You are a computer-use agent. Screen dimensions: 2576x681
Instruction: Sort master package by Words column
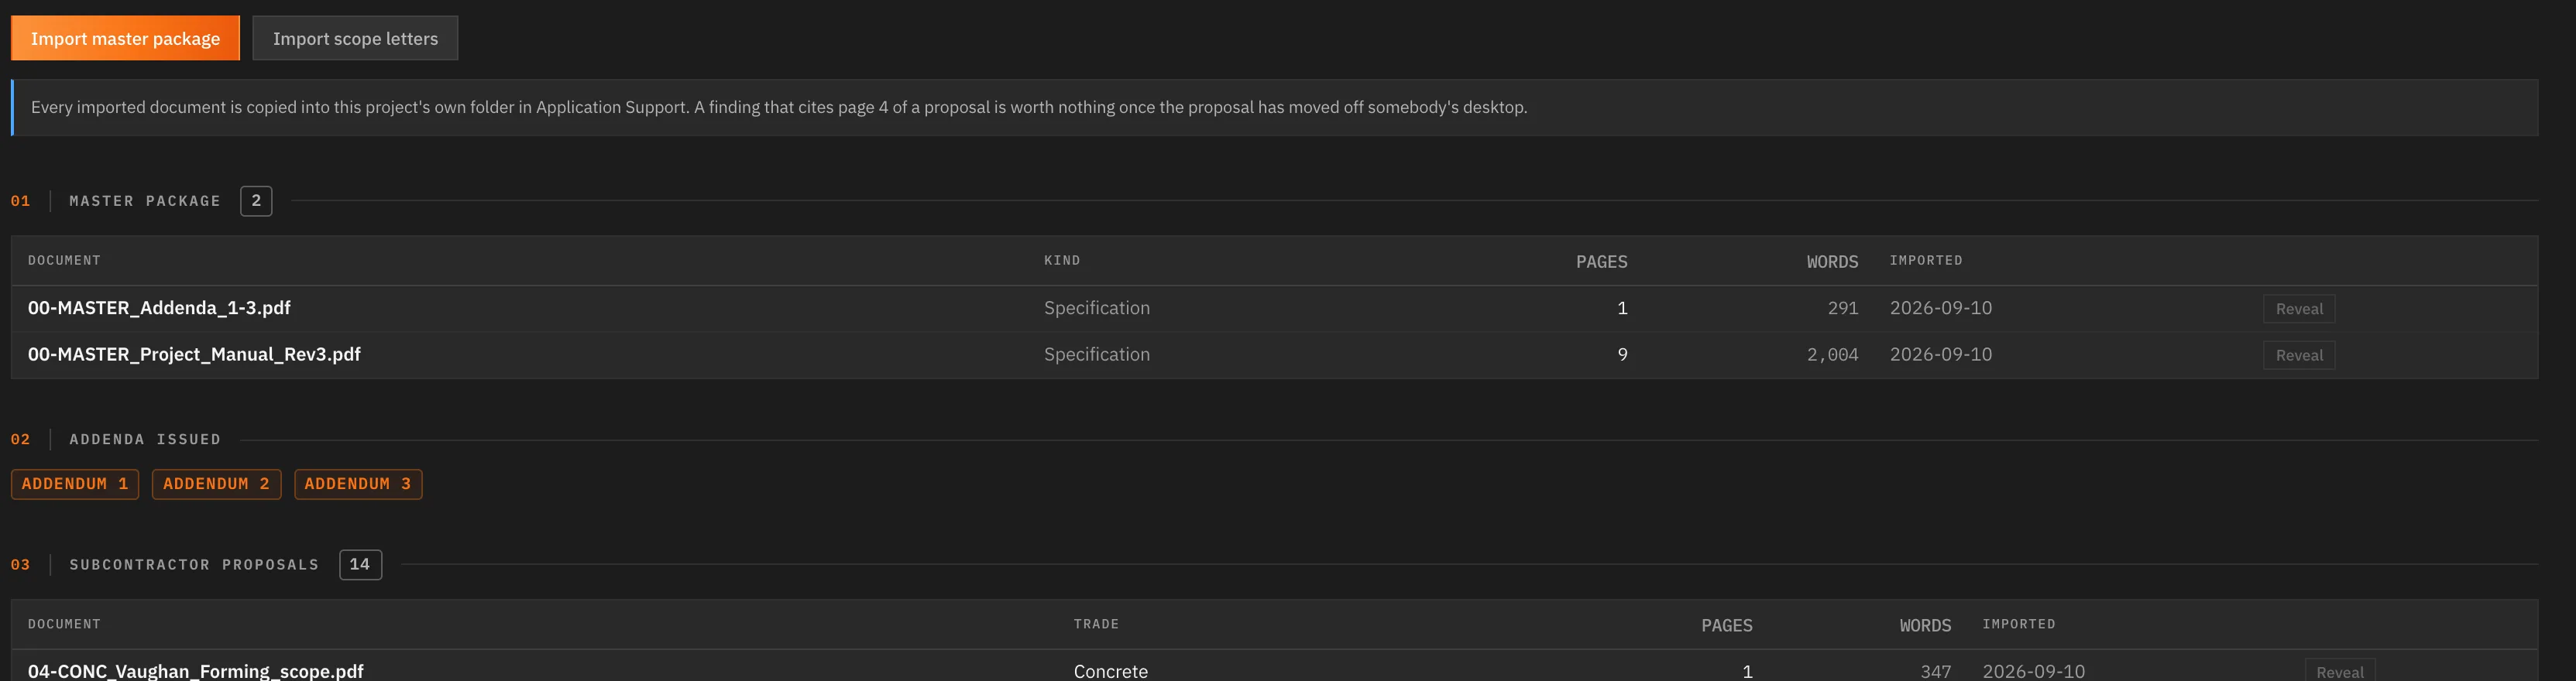[1832, 262]
